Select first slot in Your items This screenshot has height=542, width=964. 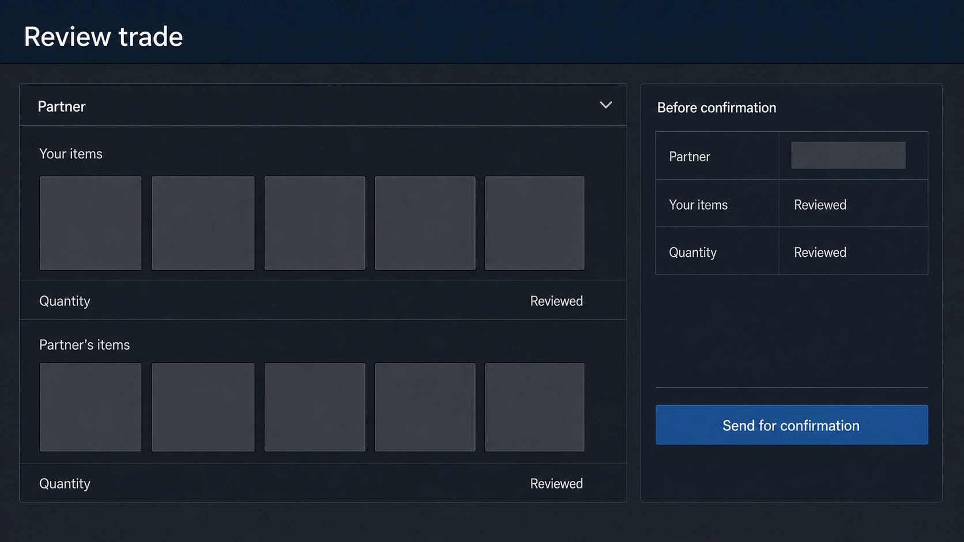coord(91,223)
